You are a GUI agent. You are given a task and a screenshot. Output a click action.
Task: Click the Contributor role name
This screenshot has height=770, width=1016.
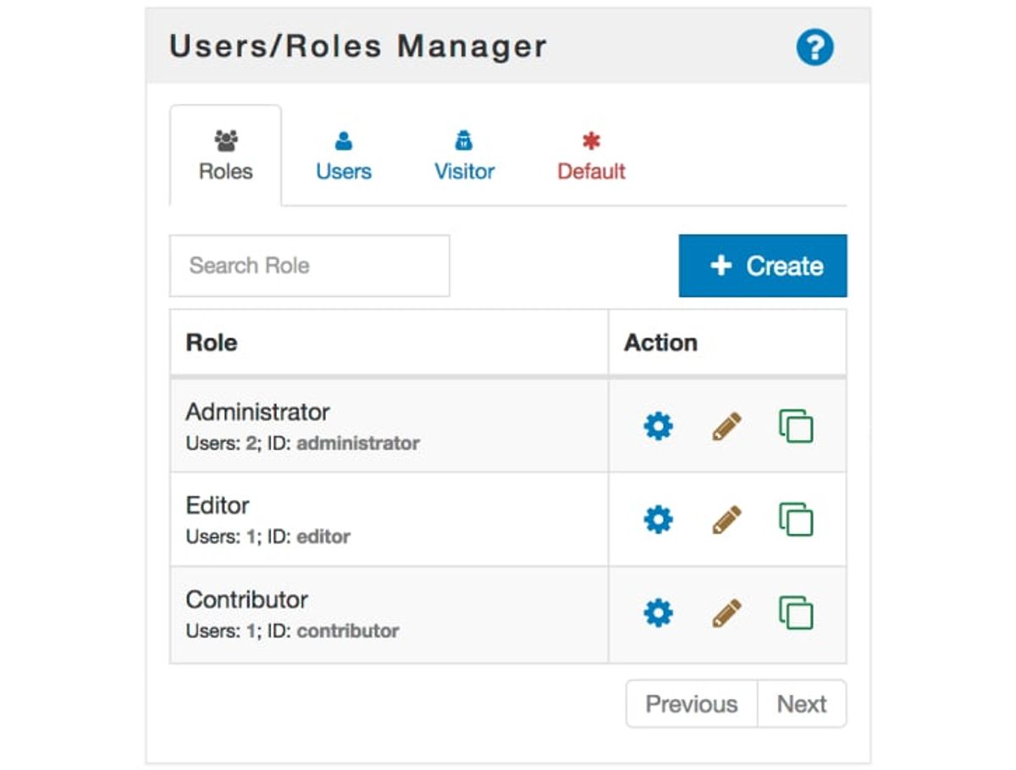(246, 599)
